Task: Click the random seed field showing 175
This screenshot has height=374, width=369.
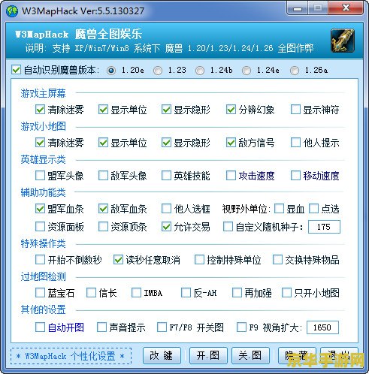Action: [x=324, y=227]
